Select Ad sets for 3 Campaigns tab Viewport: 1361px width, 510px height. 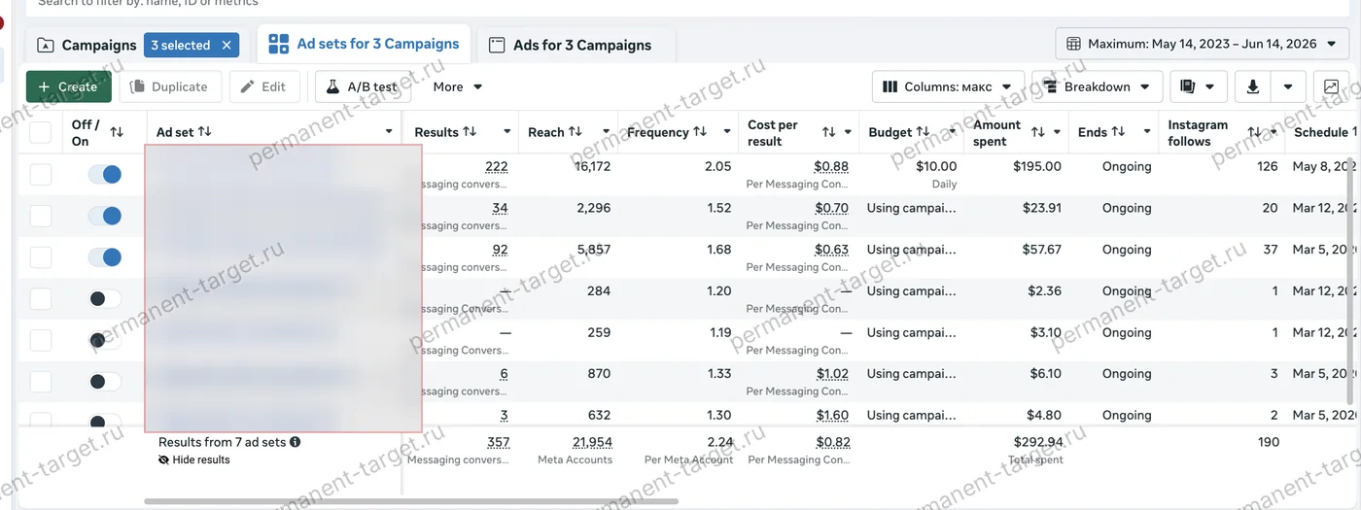tap(365, 44)
